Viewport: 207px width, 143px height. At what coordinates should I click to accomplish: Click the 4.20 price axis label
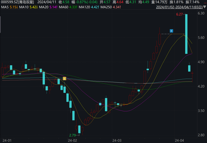201,87
